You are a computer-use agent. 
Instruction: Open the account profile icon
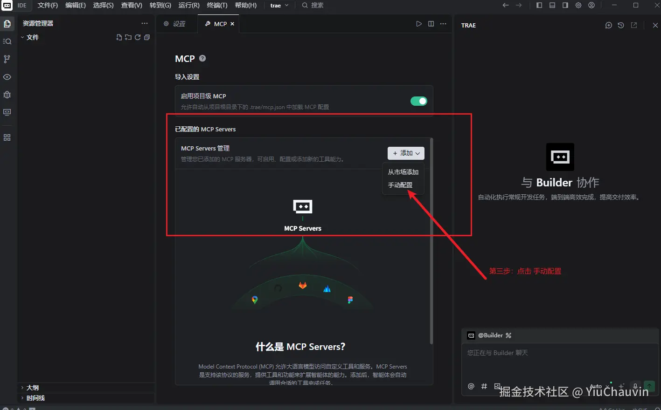591,5
